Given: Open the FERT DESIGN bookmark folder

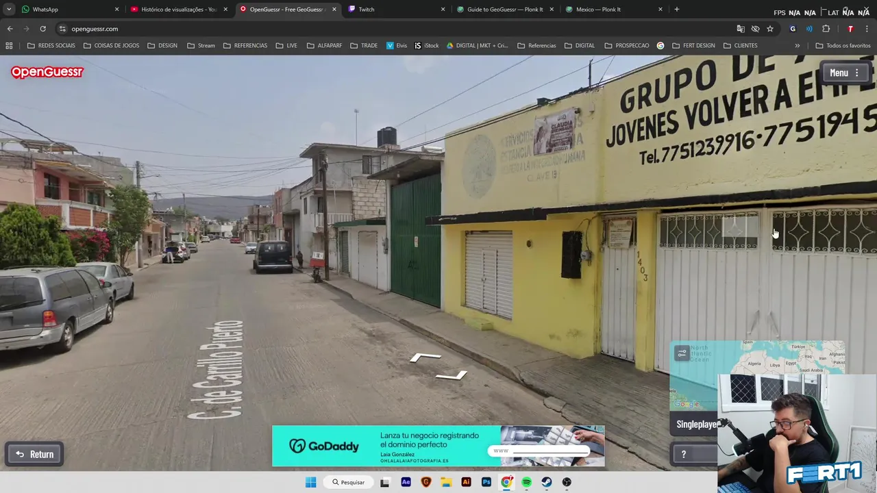Looking at the screenshot, I should point(693,45).
